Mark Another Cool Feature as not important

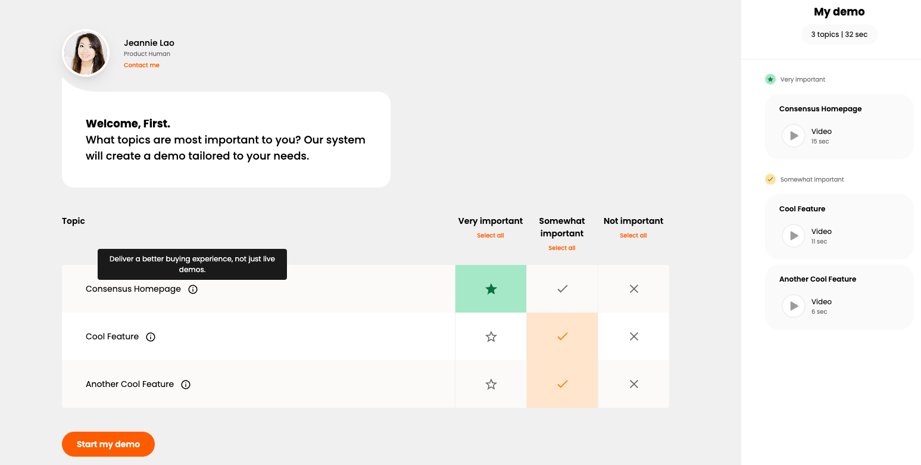tap(633, 384)
